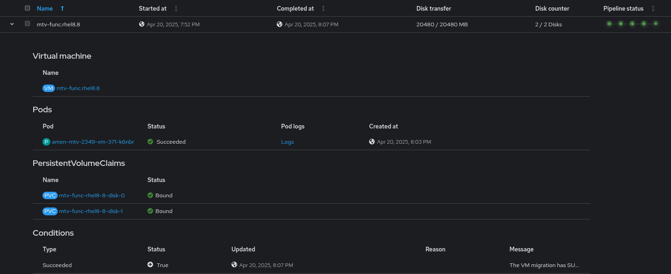Click the True status plus-circle icon

click(x=151, y=265)
